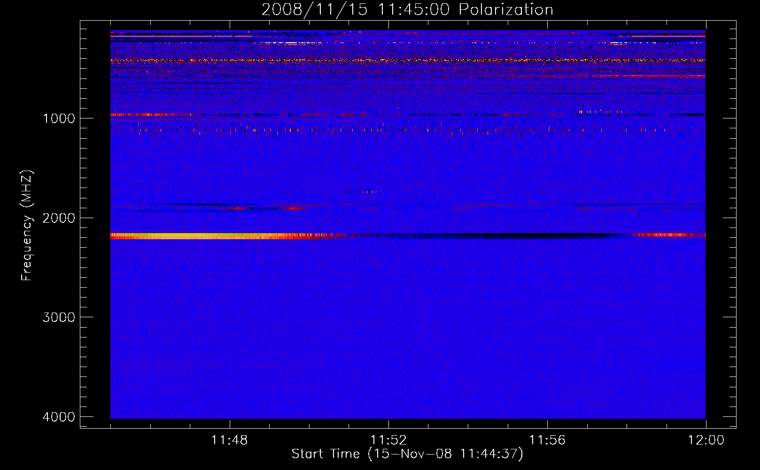Viewport: 760px width, 470px height.
Task: Click the 11:56 time tick label
Action: (x=547, y=440)
